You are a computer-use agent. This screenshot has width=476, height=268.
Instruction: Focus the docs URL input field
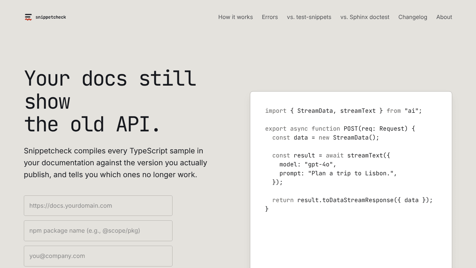tap(98, 205)
